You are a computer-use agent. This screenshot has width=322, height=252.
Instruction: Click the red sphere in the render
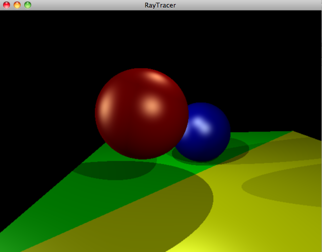[142, 113]
